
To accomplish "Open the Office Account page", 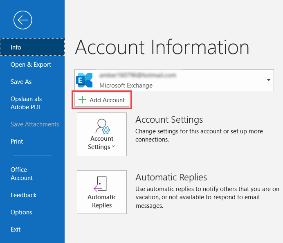I will 22,174.
